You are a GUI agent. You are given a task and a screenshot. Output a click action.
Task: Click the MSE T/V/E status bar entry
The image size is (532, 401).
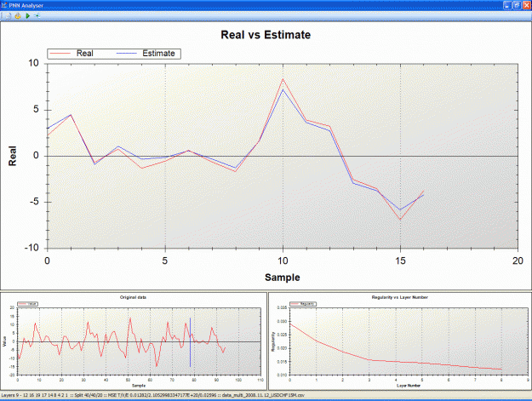pos(164,395)
